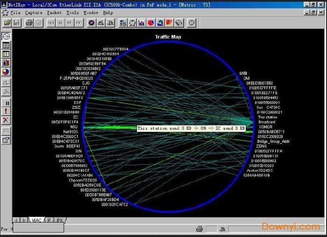Open the Tools menu
The image size is (327, 237).
pos(72,13)
